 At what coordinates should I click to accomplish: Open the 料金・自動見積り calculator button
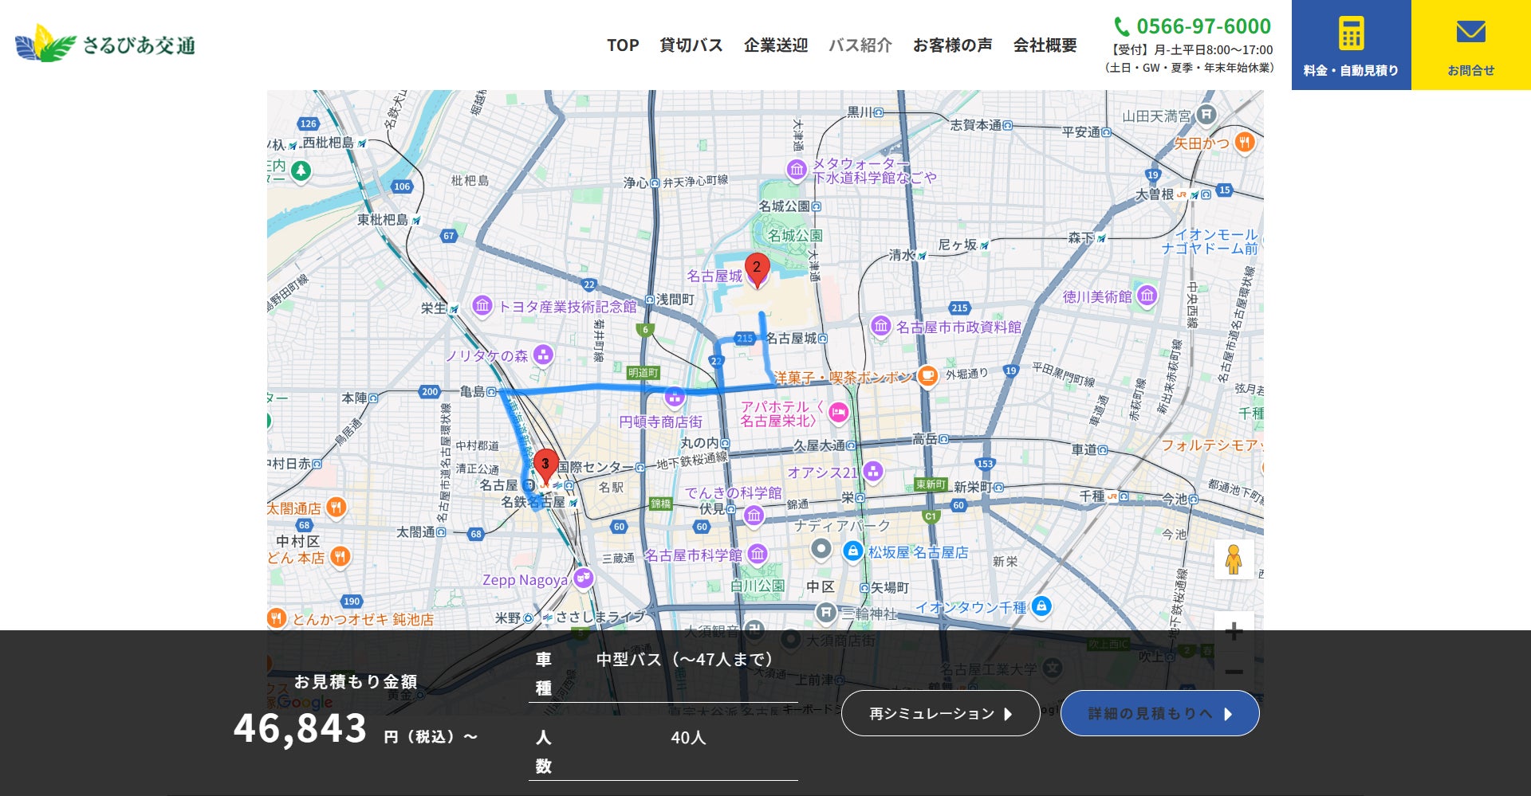click(x=1352, y=45)
